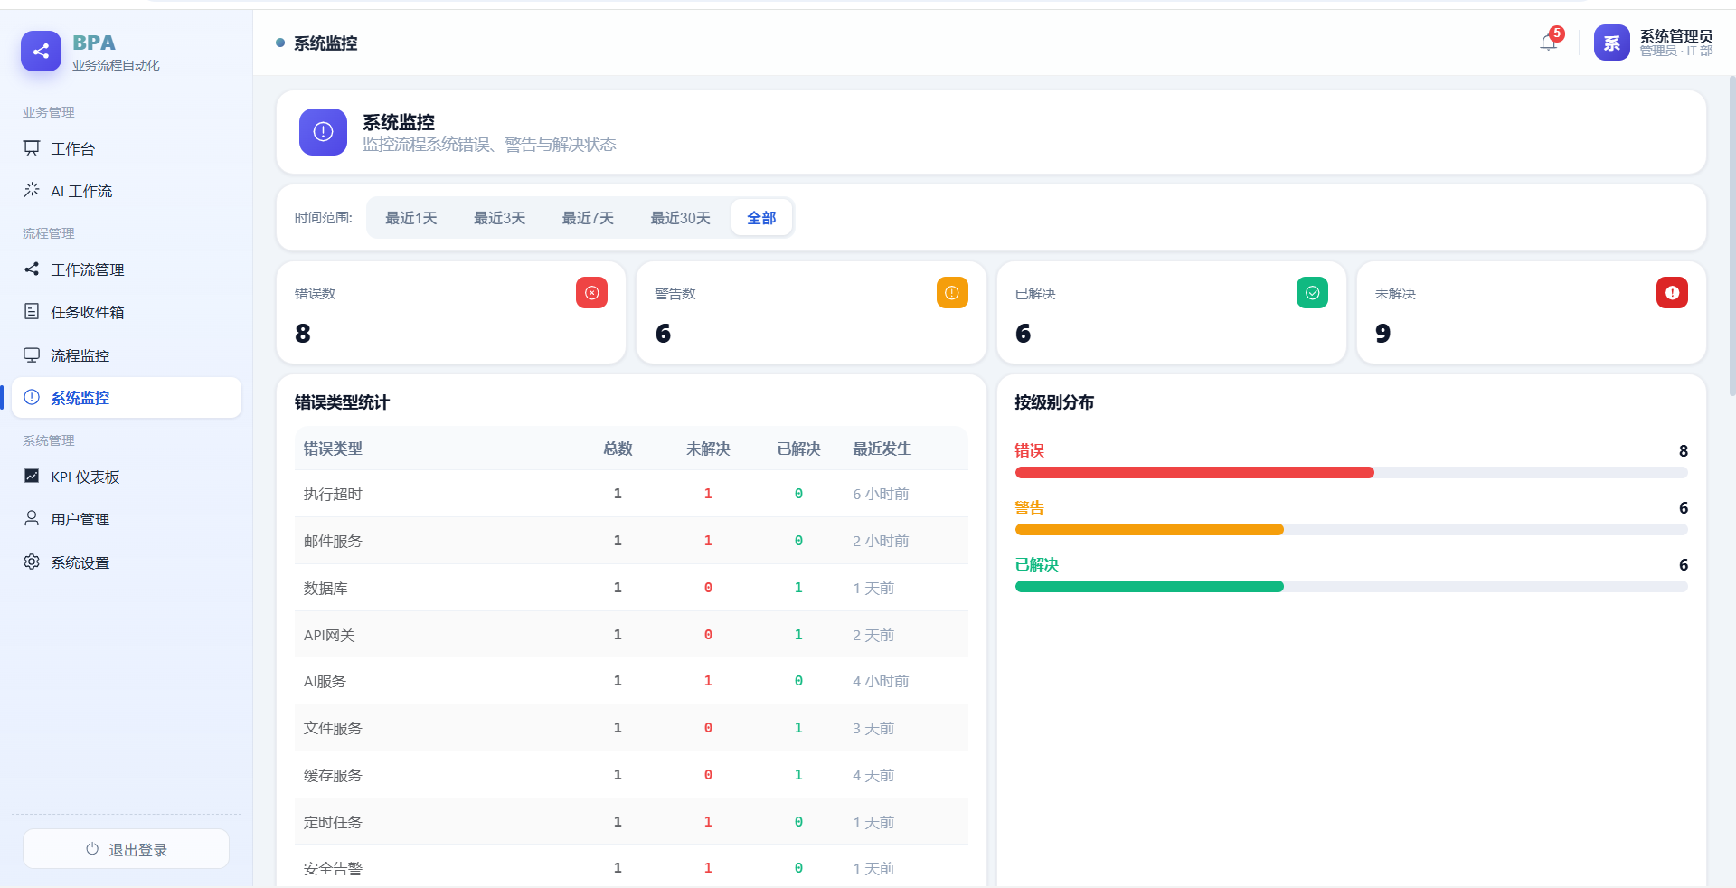Navigate to KPI 仪表板
The width and height of the screenshot is (1736, 888).
pos(127,477)
